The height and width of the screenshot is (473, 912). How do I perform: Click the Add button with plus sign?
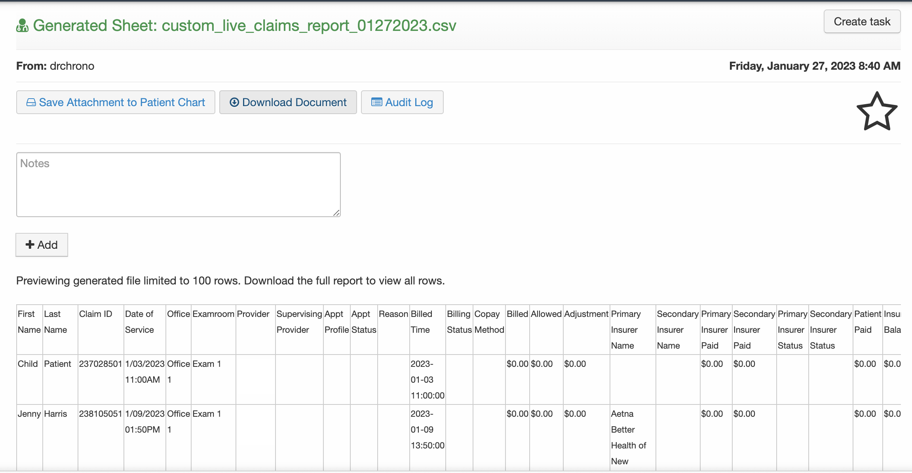click(42, 245)
